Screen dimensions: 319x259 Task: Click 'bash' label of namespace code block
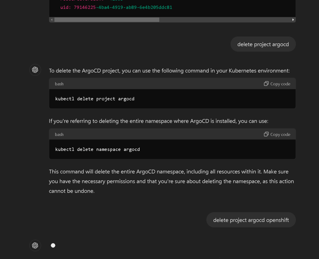click(59, 135)
